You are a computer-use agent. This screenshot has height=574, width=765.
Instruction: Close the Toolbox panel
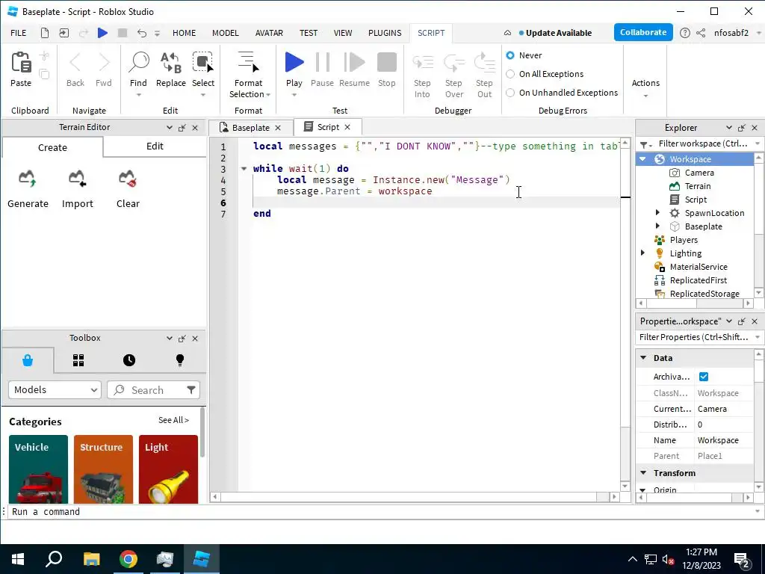pyautogui.click(x=195, y=339)
